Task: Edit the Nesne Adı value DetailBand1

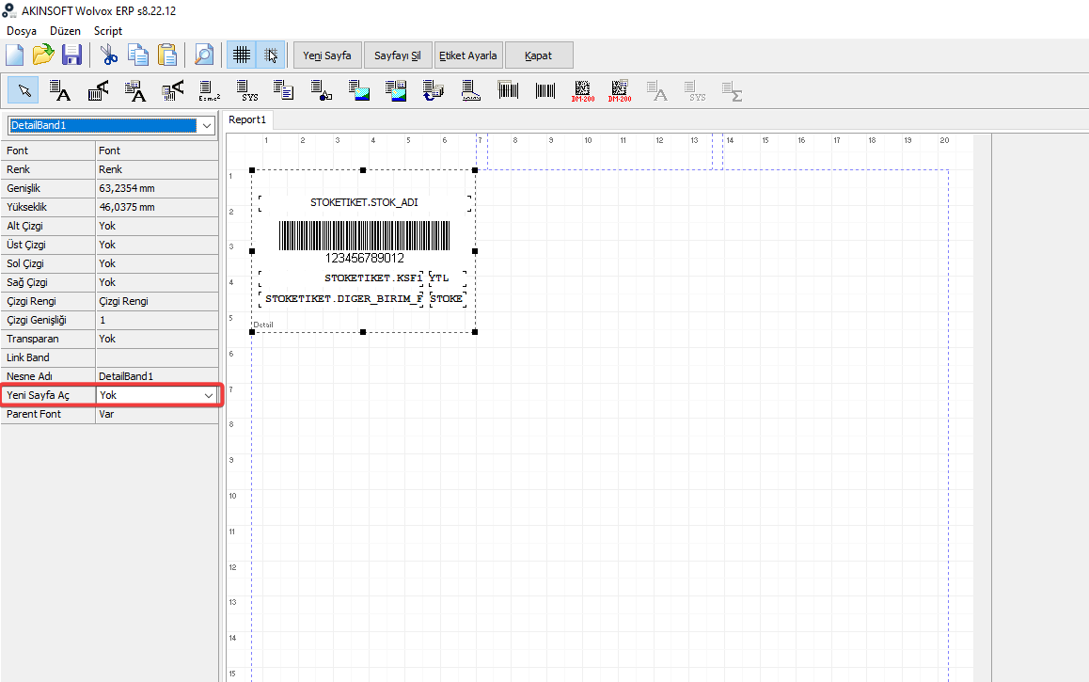Action: (156, 376)
